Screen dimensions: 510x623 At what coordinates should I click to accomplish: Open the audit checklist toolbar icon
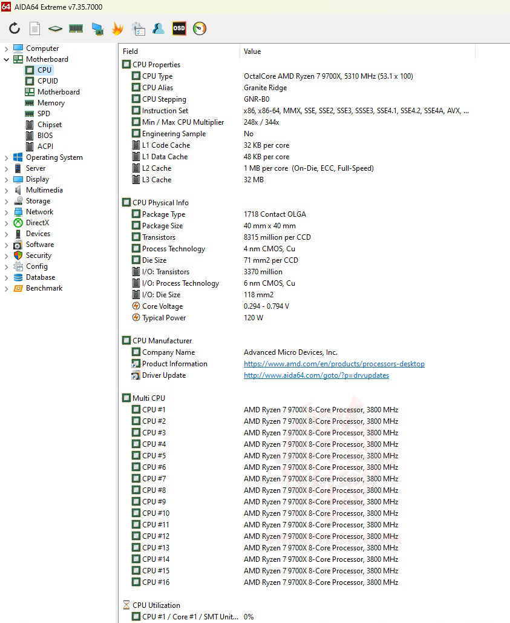coord(138,28)
